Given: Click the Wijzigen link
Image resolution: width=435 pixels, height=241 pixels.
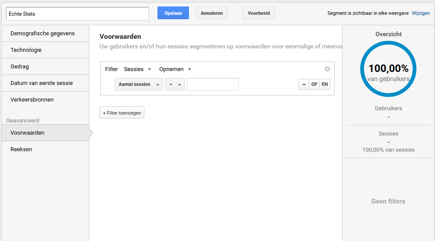Looking at the screenshot, I should pos(421,14).
